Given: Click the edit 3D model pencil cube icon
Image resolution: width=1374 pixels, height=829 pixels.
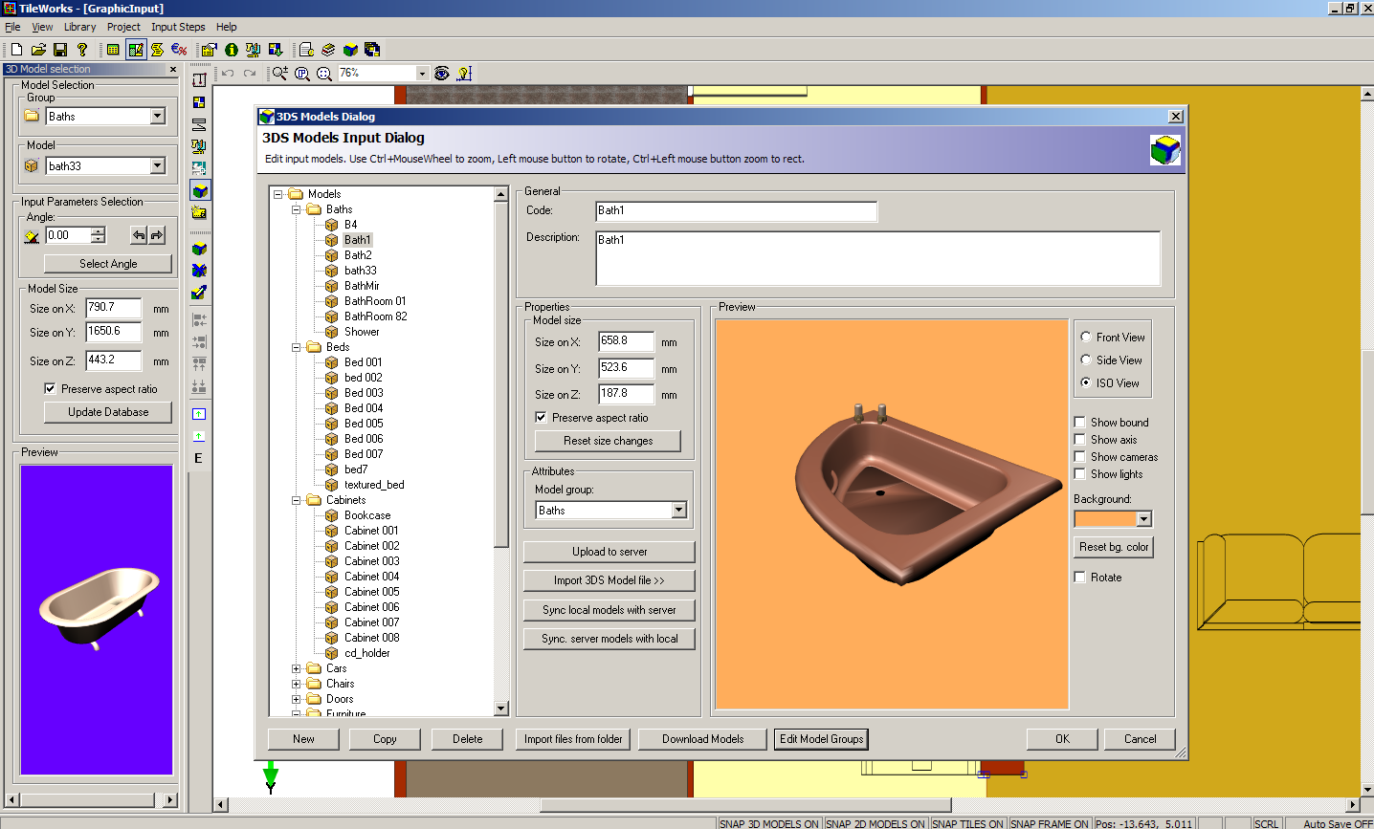Looking at the screenshot, I should tap(199, 293).
